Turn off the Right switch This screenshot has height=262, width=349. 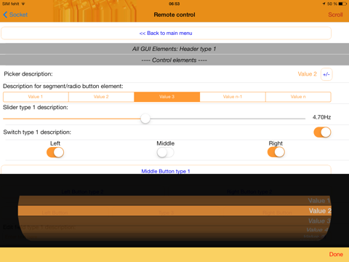tap(276, 153)
